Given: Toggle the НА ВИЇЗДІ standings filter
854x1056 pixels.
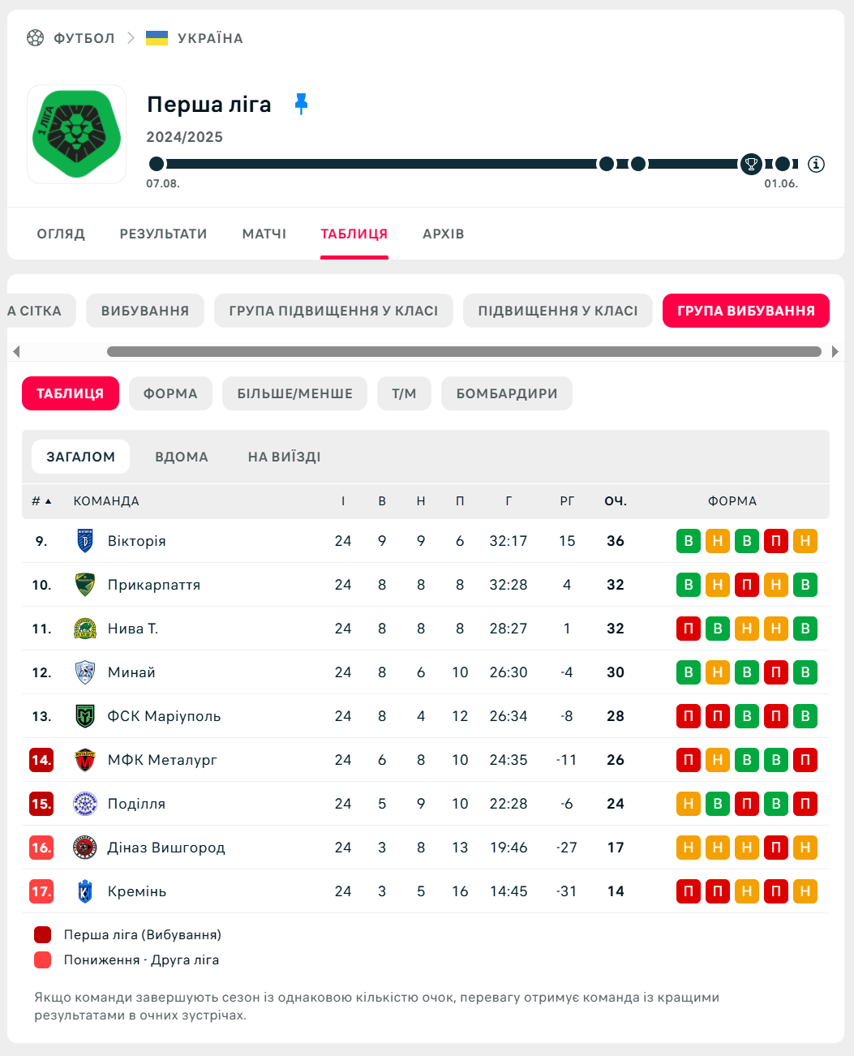Looking at the screenshot, I should pyautogui.click(x=284, y=457).
